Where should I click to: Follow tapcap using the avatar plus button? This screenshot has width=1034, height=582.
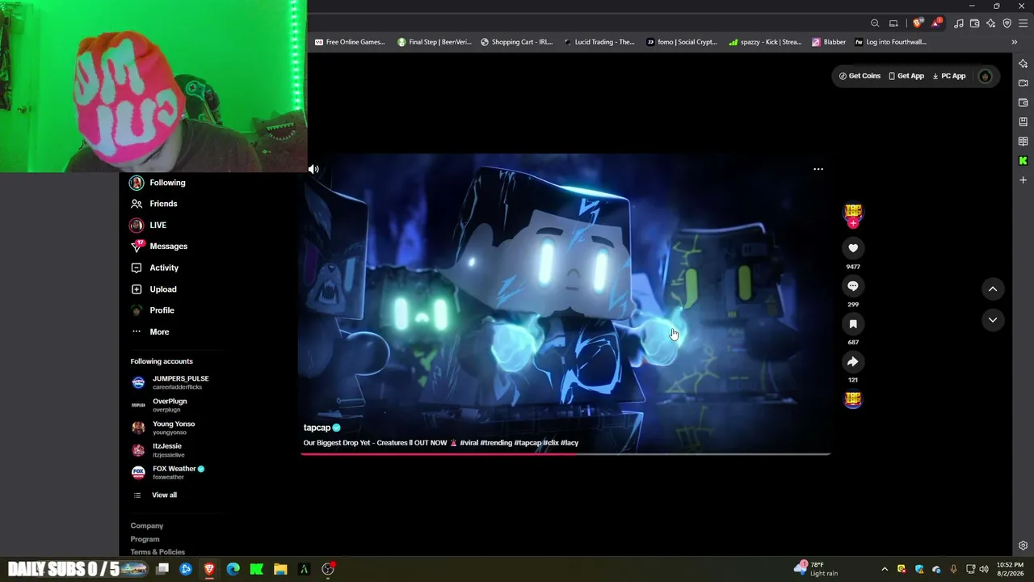pos(853,224)
